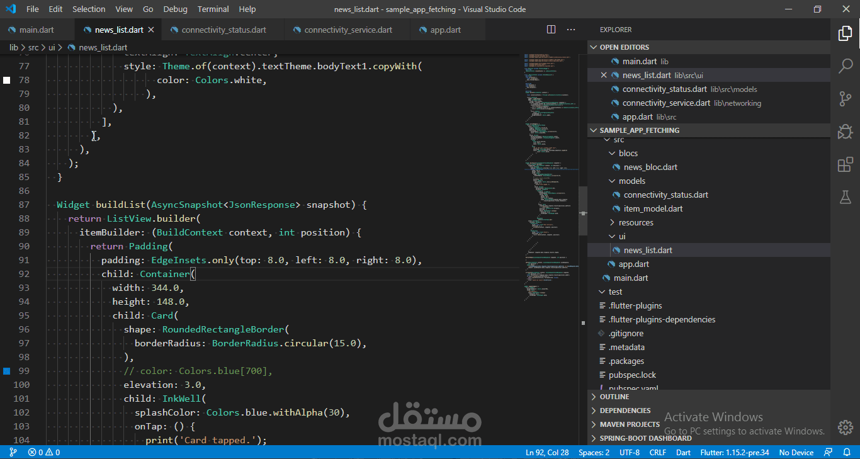
Task: Switch to the main.dart tab
Action: 37,30
